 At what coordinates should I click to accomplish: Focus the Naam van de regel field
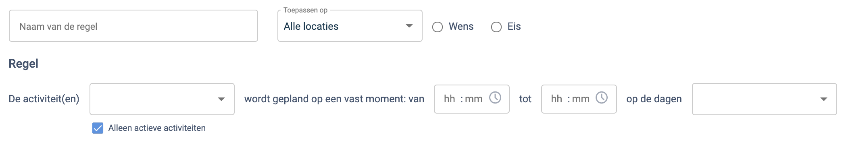133,26
